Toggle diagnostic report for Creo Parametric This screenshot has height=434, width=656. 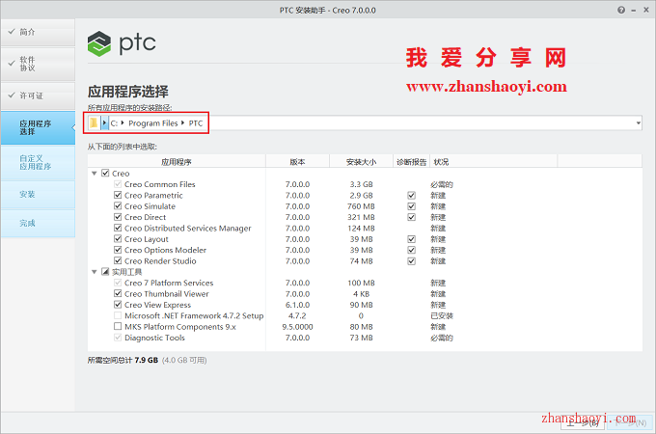pos(412,195)
